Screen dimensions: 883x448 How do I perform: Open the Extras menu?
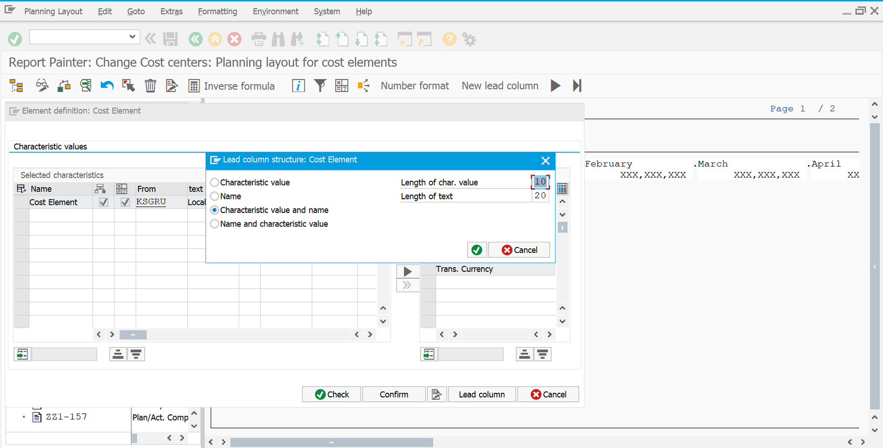171,11
